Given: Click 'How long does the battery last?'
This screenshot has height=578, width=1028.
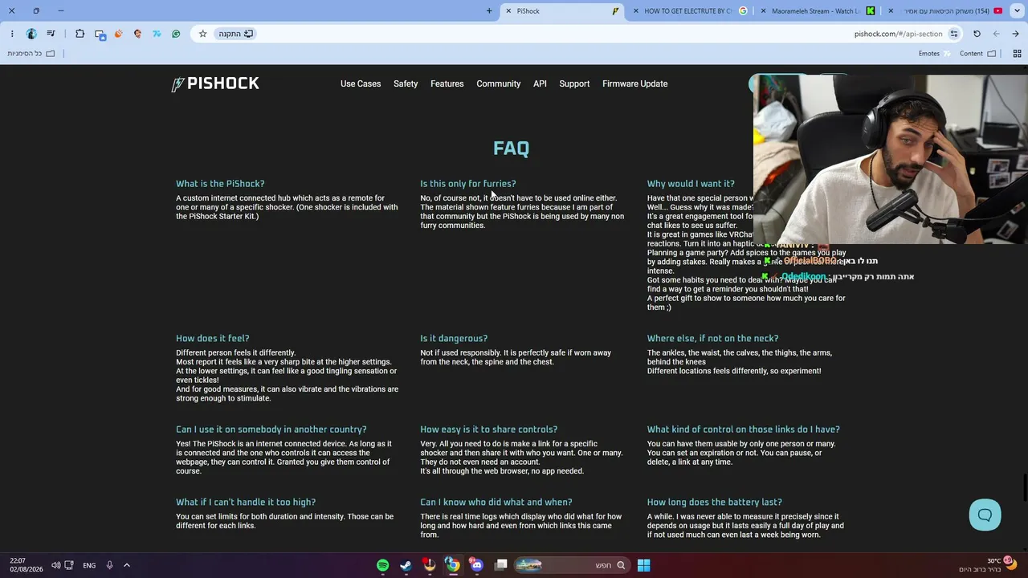Looking at the screenshot, I should pyautogui.click(x=715, y=503).
